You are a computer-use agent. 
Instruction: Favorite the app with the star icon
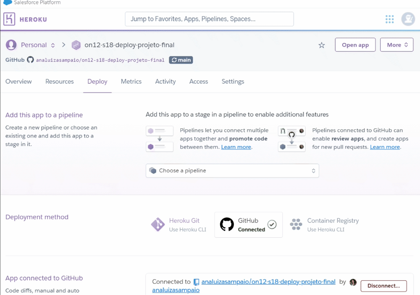[321, 45]
